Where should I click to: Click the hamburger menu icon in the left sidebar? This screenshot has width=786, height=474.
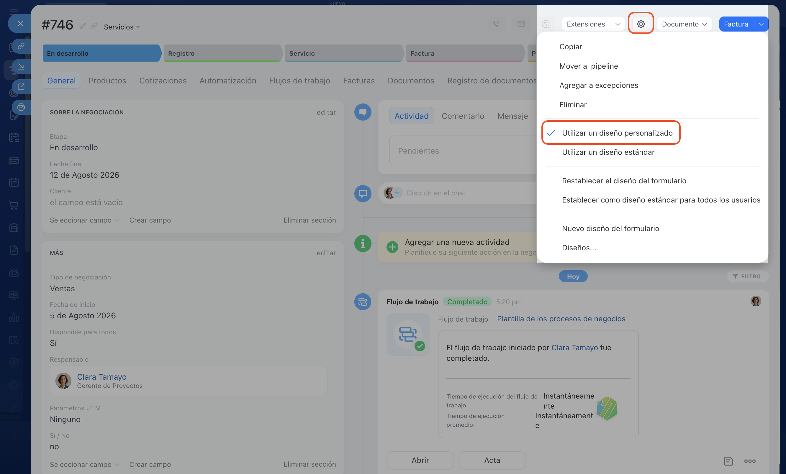click(x=14, y=12)
